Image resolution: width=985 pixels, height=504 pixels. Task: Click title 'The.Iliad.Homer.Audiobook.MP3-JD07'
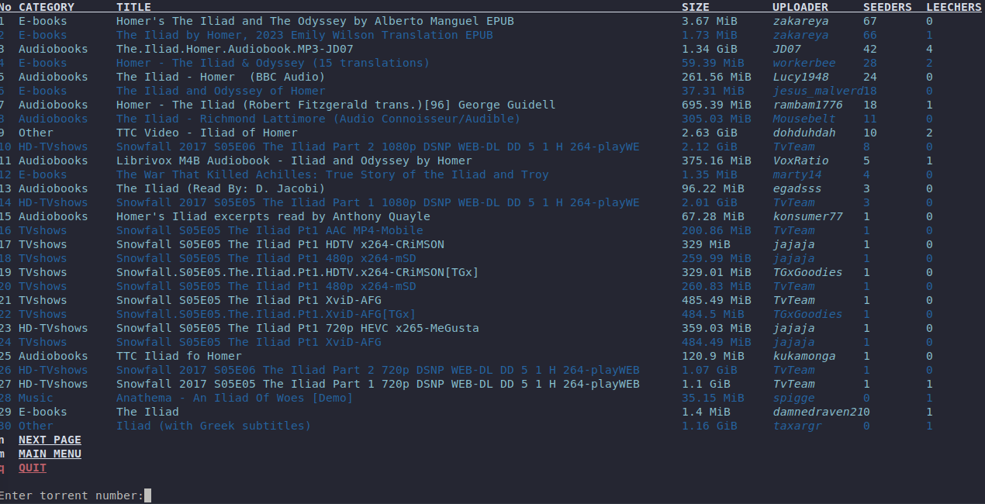click(x=235, y=49)
